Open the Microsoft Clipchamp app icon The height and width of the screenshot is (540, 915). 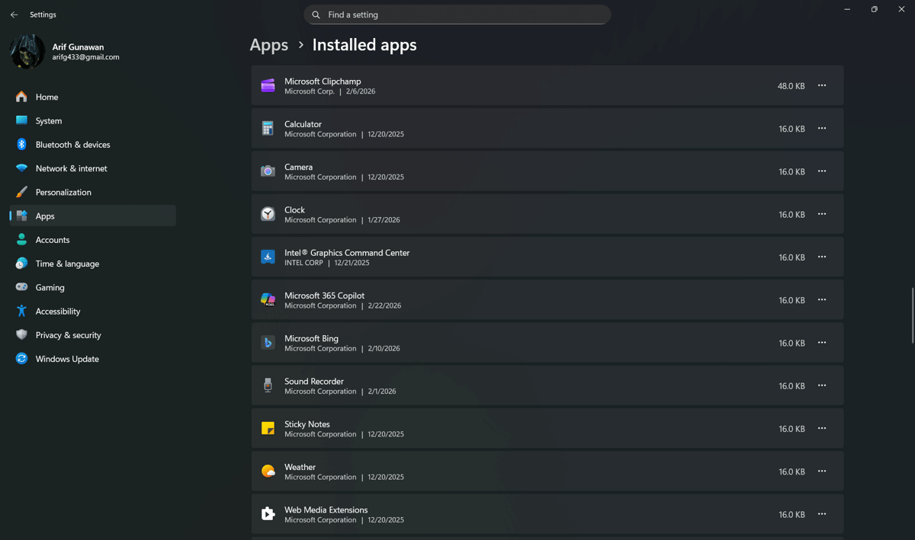[x=268, y=85]
